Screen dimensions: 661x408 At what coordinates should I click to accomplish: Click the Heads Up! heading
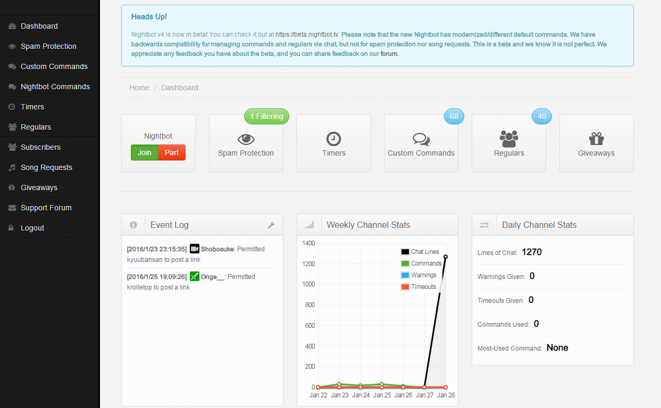click(149, 17)
